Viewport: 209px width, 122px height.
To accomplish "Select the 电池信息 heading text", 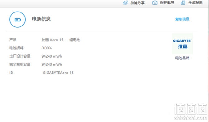I will [x=41, y=19].
